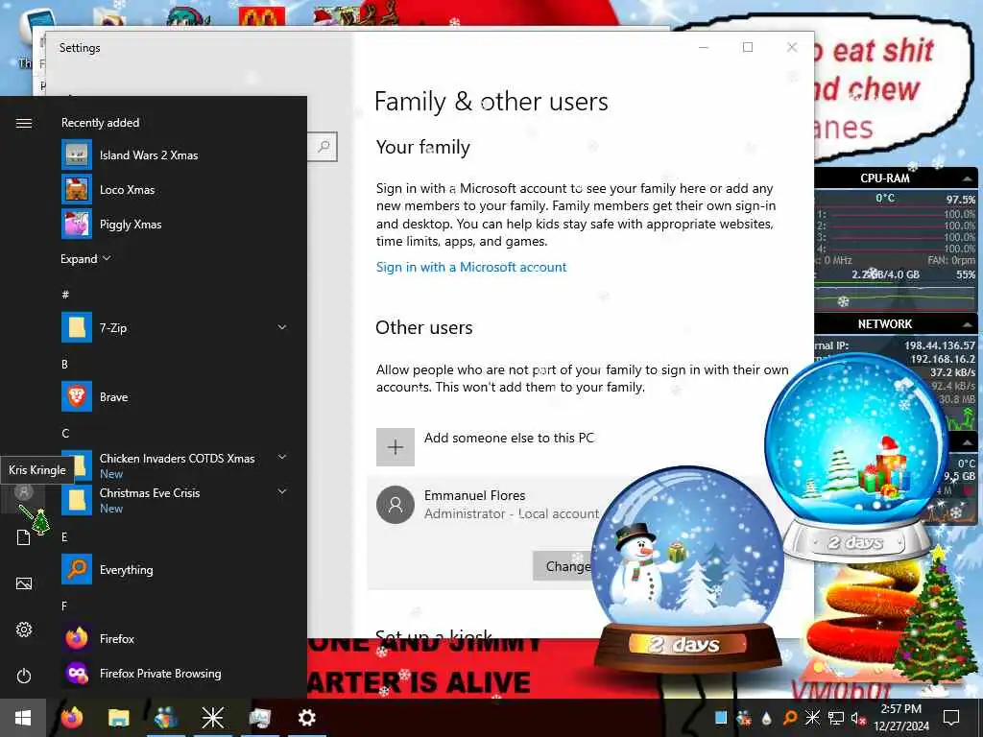983x737 pixels.
Task: Click the Recently added heading
Action: 100,123
